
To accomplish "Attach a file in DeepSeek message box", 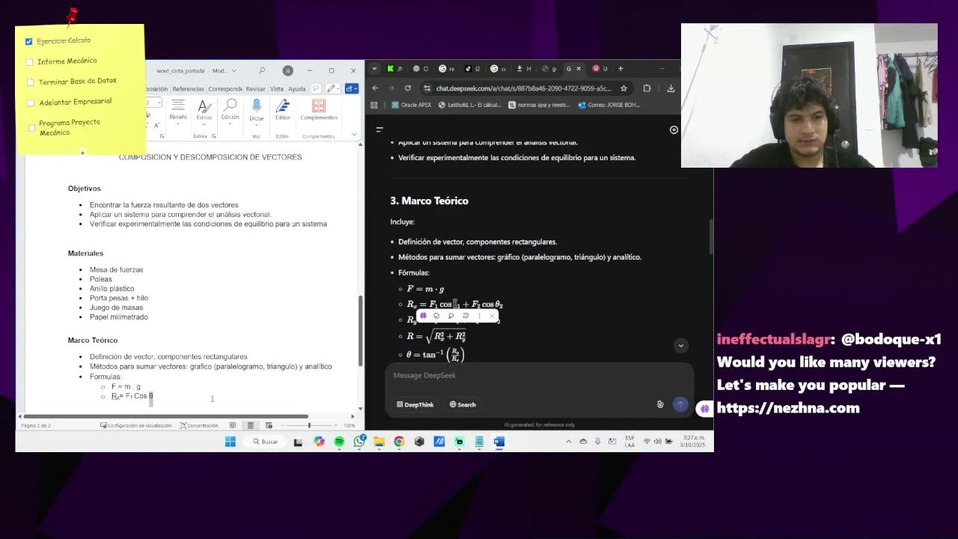I will 660,404.
